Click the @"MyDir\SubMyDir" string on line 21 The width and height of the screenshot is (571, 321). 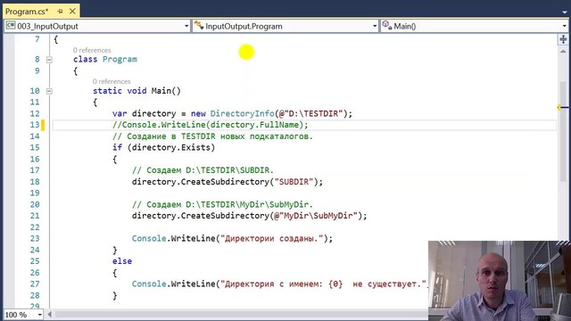coord(316,216)
